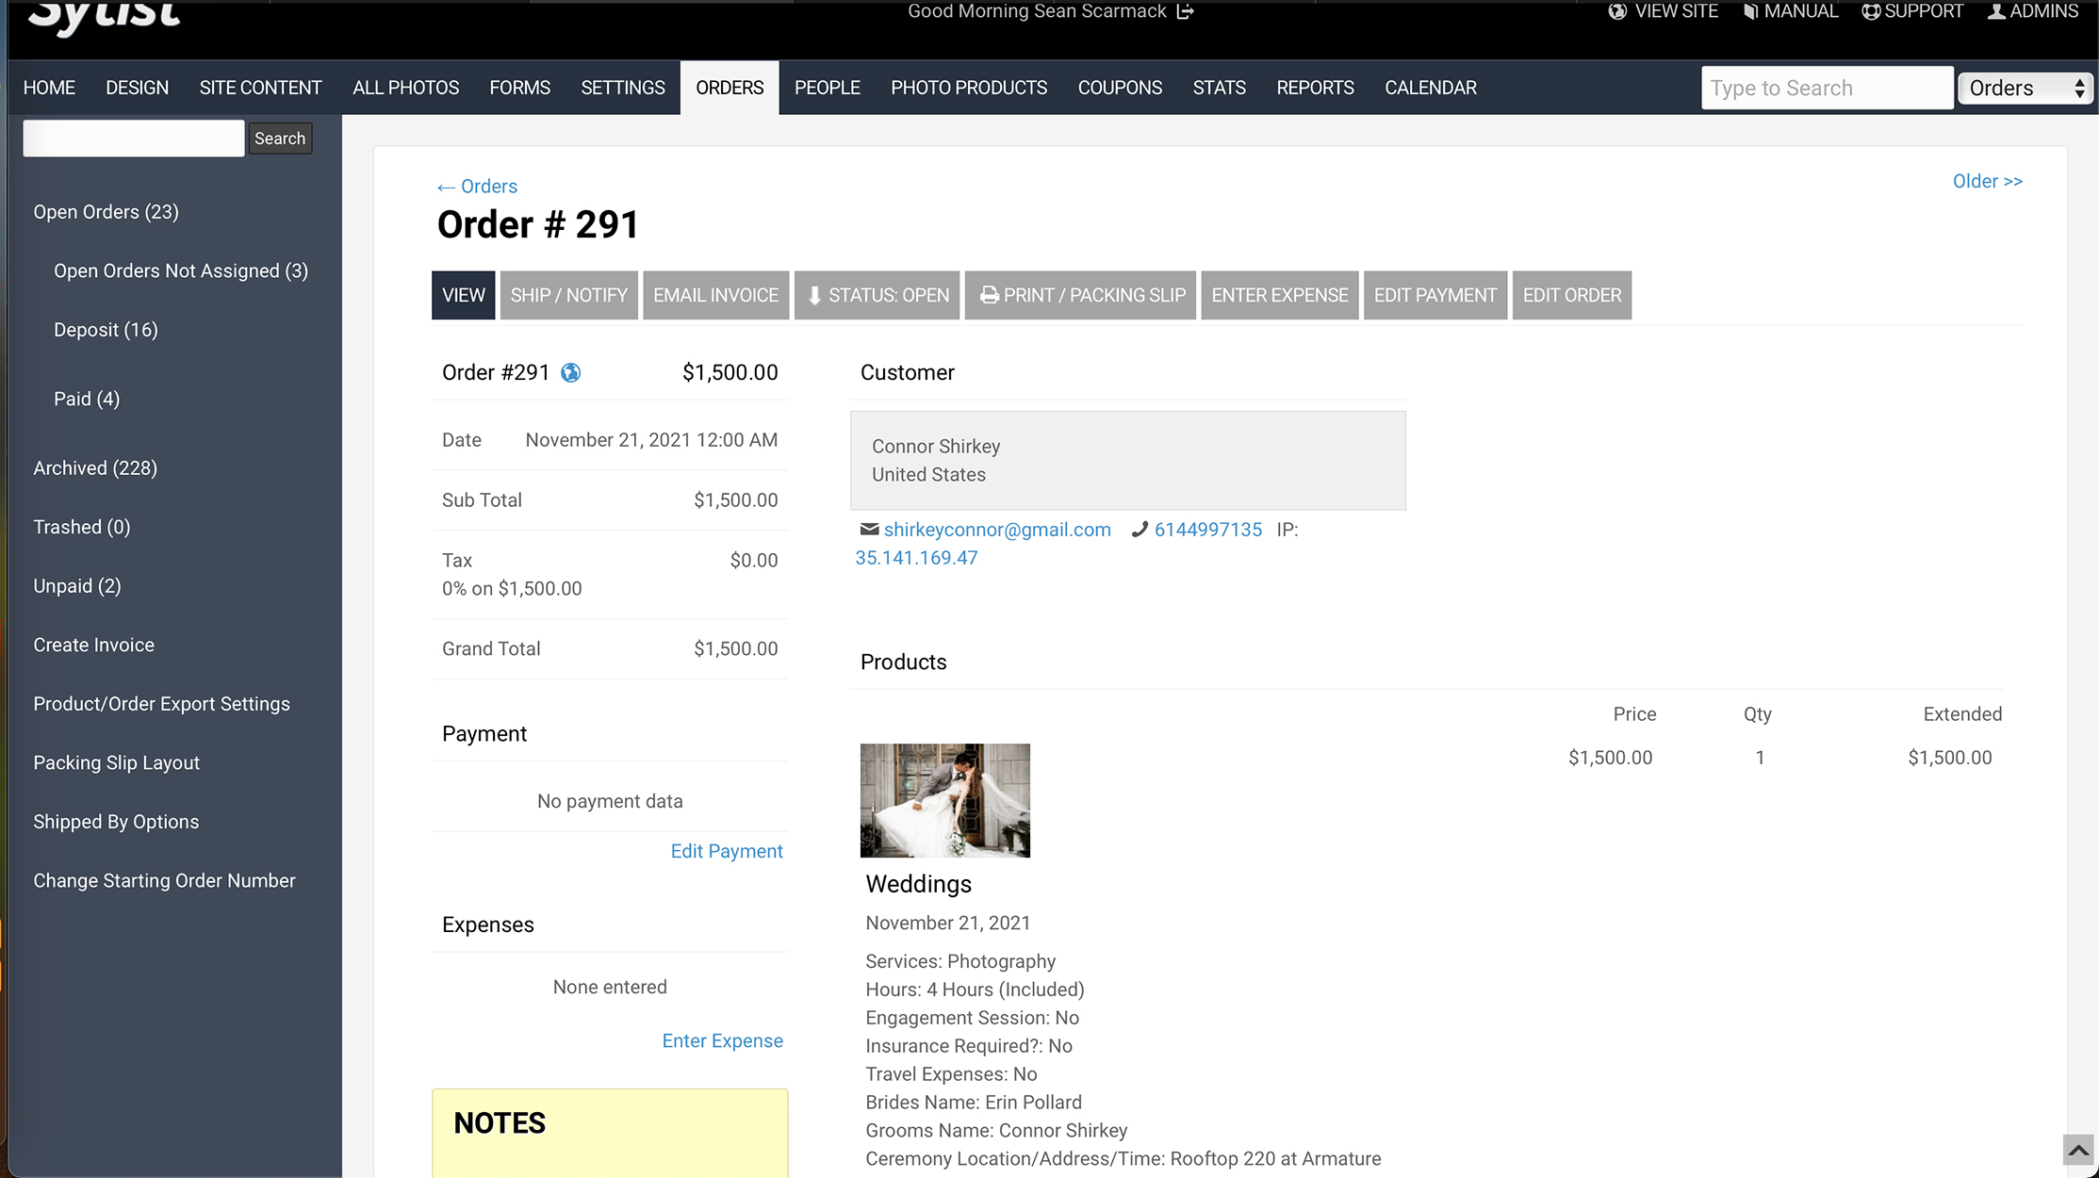
Task: Click the Sytist logo
Action: [x=105, y=16]
